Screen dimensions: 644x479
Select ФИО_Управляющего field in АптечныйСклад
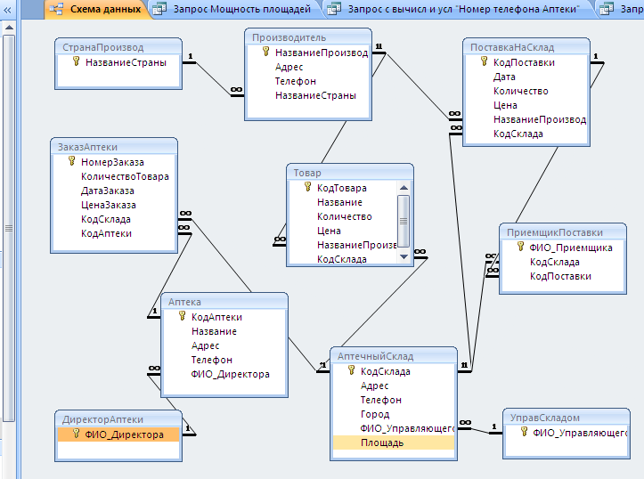tap(407, 428)
